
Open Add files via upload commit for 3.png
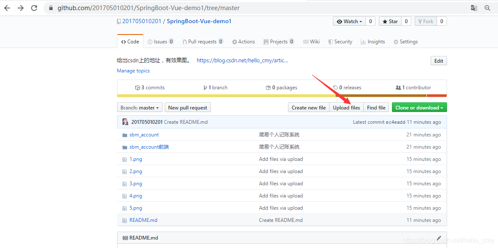[x=281, y=184]
